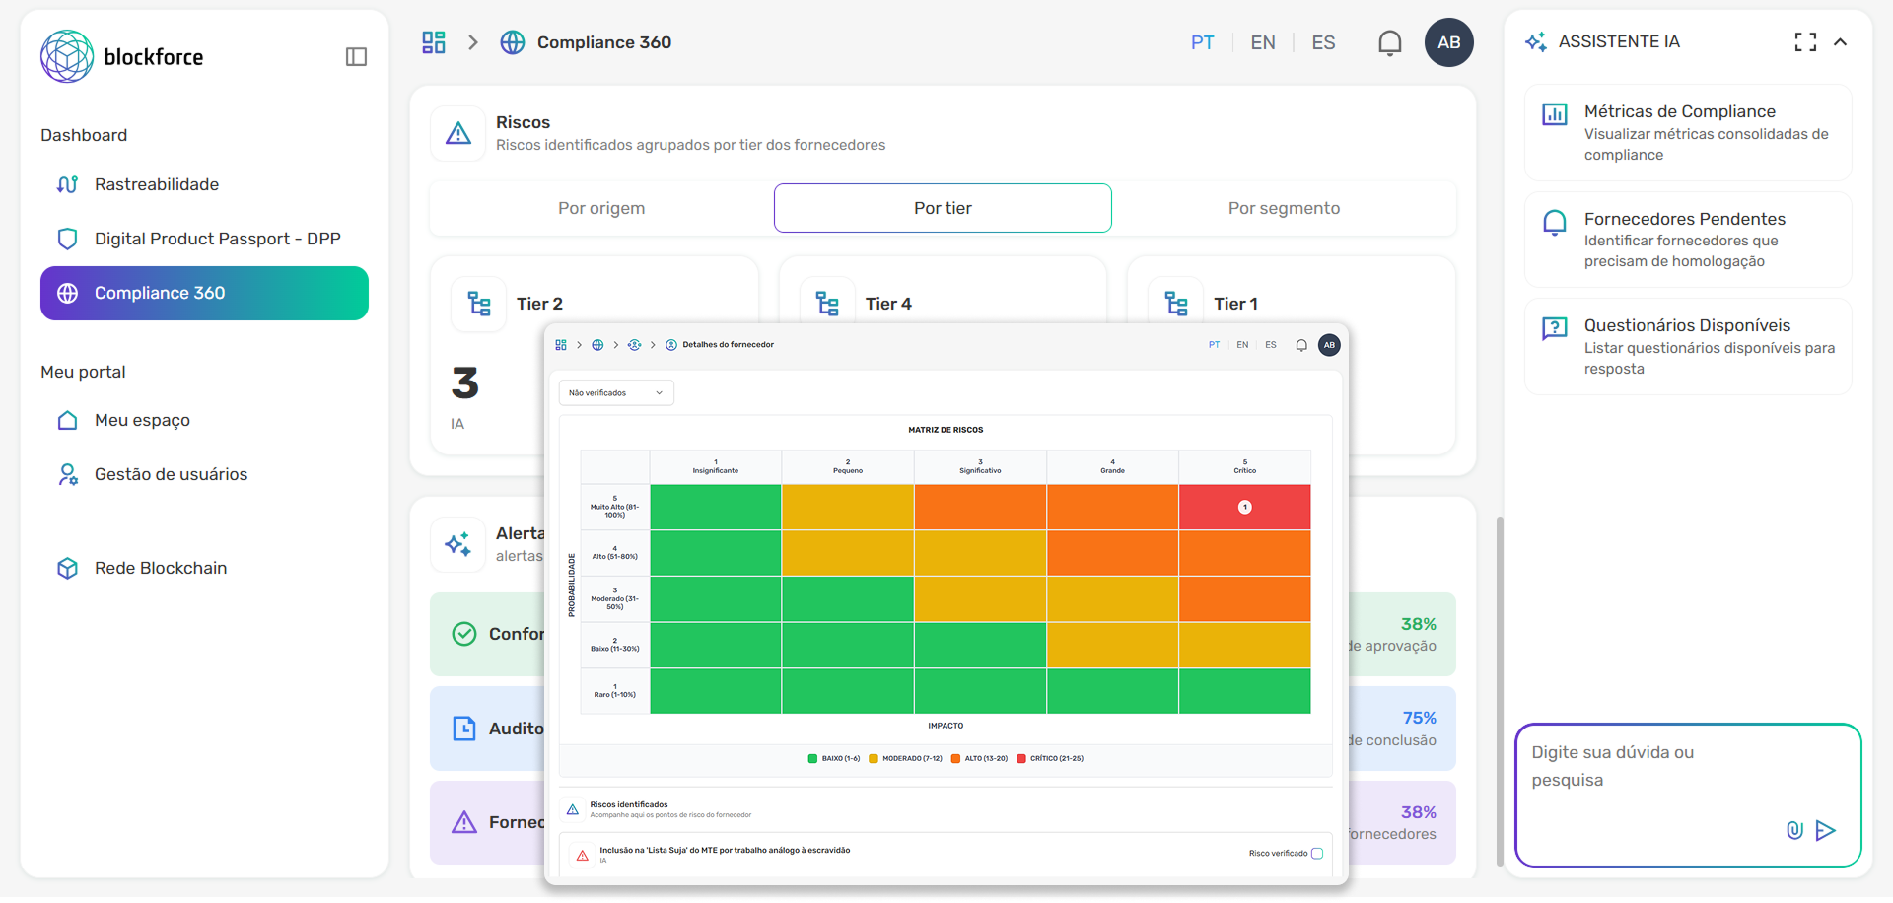The image size is (1893, 903).
Task: Open the AB user avatar menu in main header
Action: (1449, 42)
